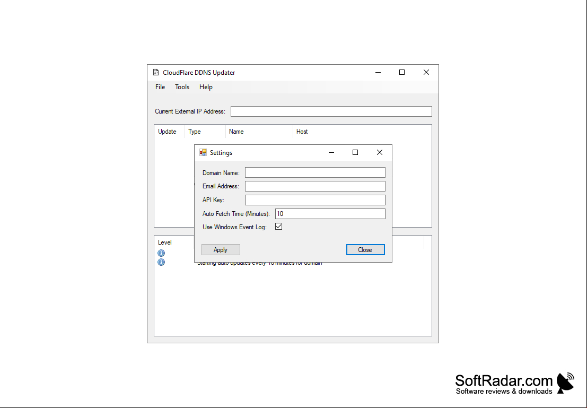Screen dimensions: 587x408
Task: Focus the Domain Name field
Action: click(x=315, y=172)
